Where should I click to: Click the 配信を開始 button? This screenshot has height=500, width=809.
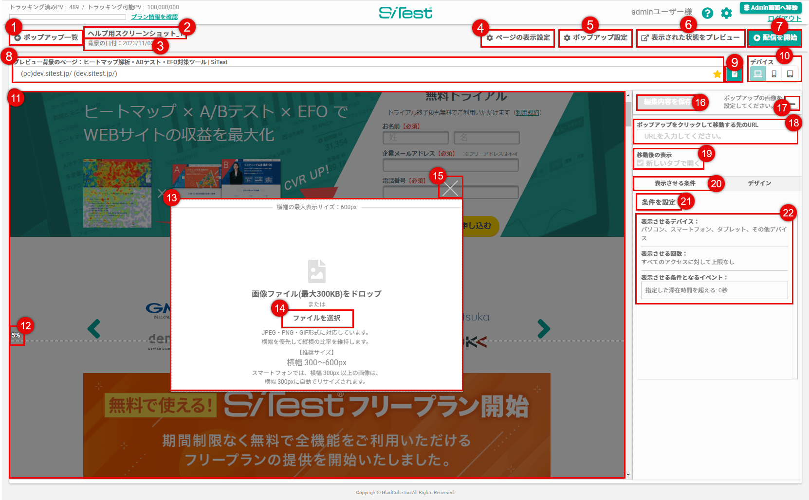[775, 37]
